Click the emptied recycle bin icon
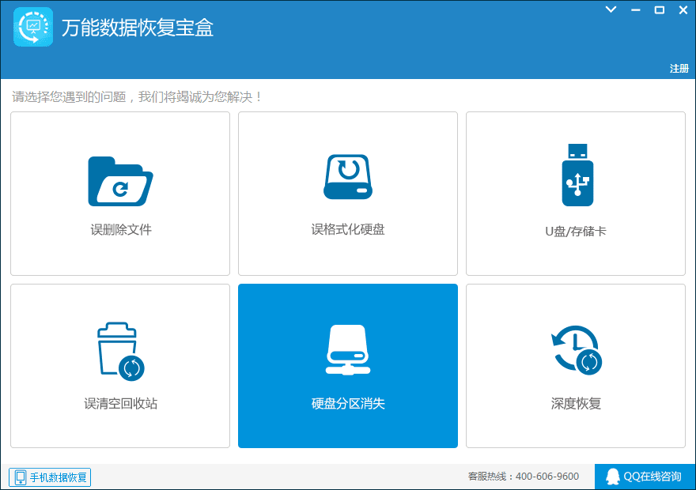 [x=120, y=351]
